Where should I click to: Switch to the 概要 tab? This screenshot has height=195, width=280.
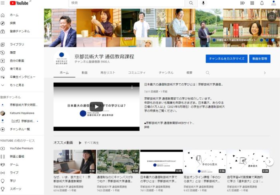click(189, 73)
